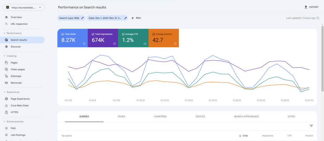Open the table filter icon
Viewport: 324px width, 141px height.
[311, 126]
